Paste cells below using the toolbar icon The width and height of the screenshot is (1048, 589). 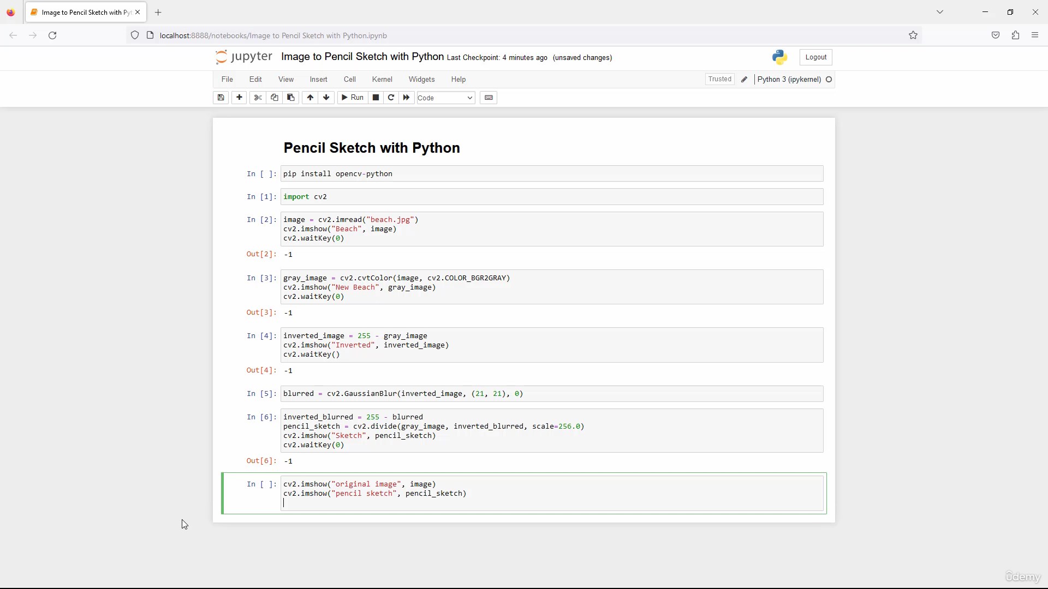point(291,98)
